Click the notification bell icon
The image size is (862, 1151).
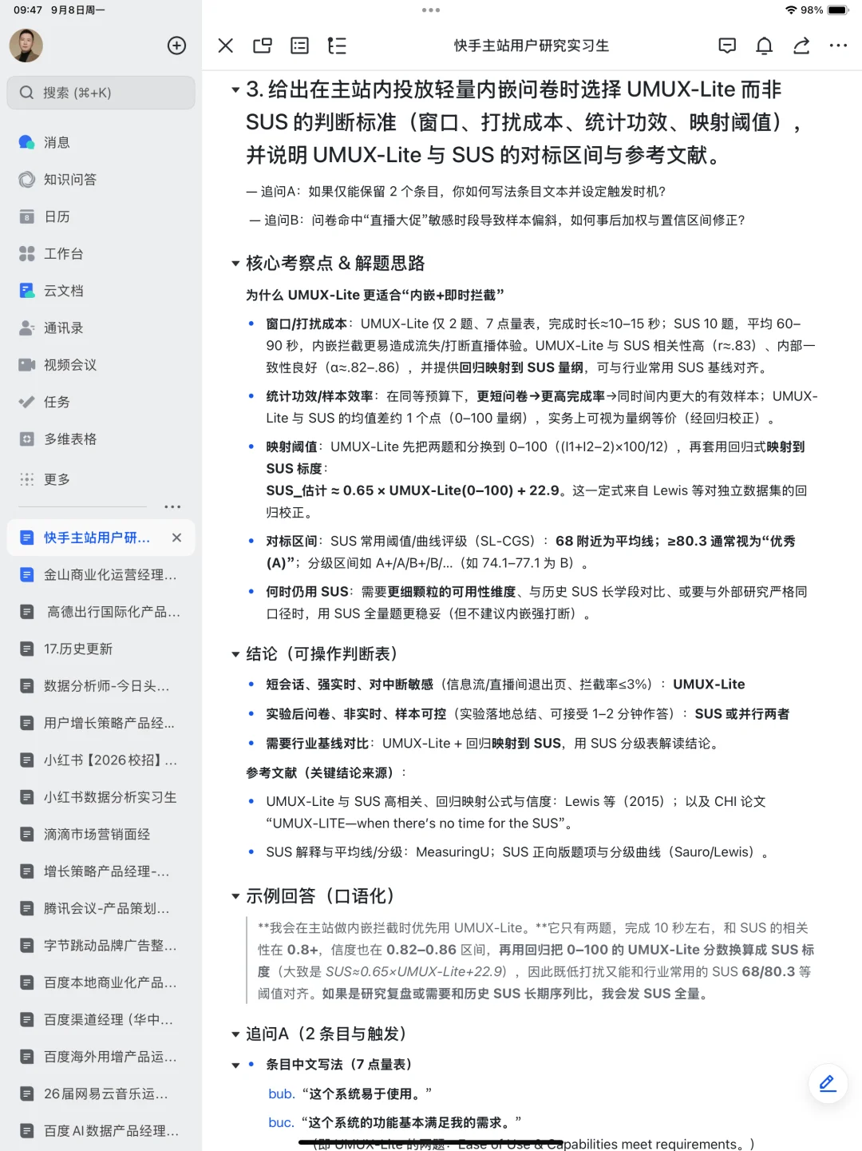(764, 46)
